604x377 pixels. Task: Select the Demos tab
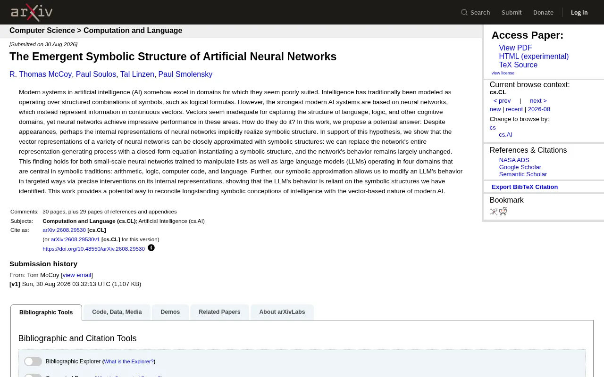click(x=170, y=312)
